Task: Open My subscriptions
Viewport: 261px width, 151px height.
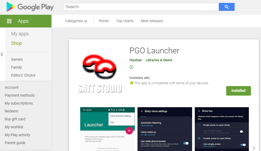Action: 19,103
